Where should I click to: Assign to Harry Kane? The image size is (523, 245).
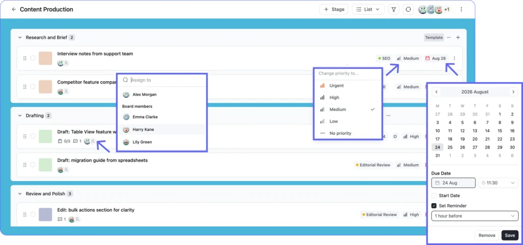click(x=162, y=129)
